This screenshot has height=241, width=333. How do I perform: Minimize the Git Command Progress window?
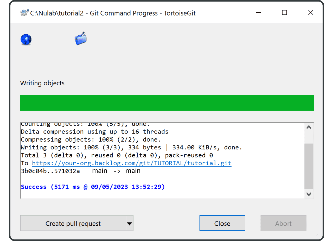258,12
